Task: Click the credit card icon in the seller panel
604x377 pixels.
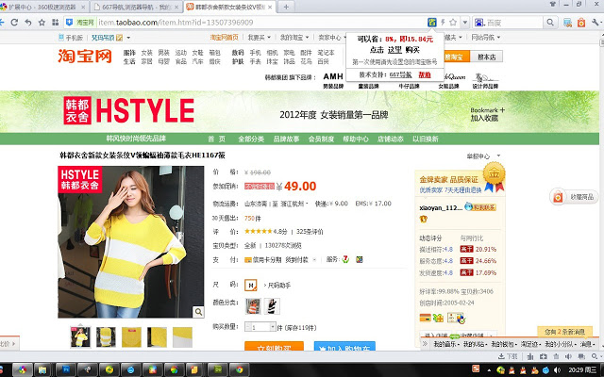Action: (x=425, y=318)
